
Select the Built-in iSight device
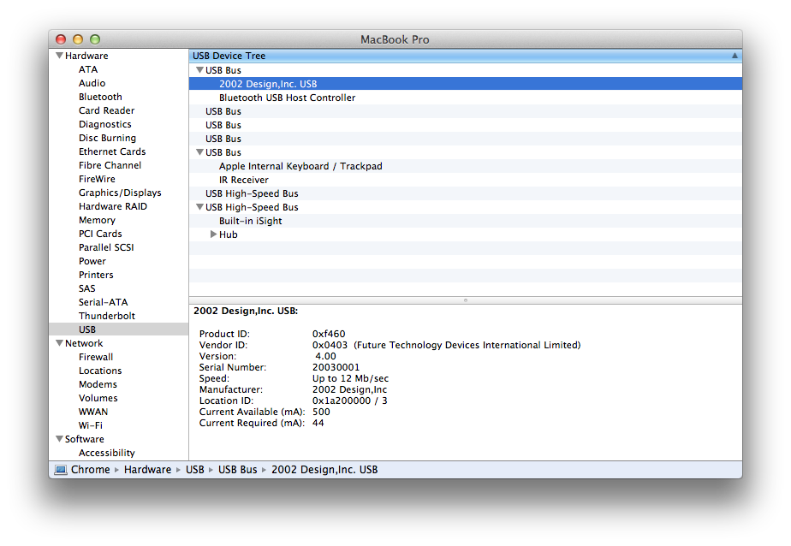tap(250, 221)
